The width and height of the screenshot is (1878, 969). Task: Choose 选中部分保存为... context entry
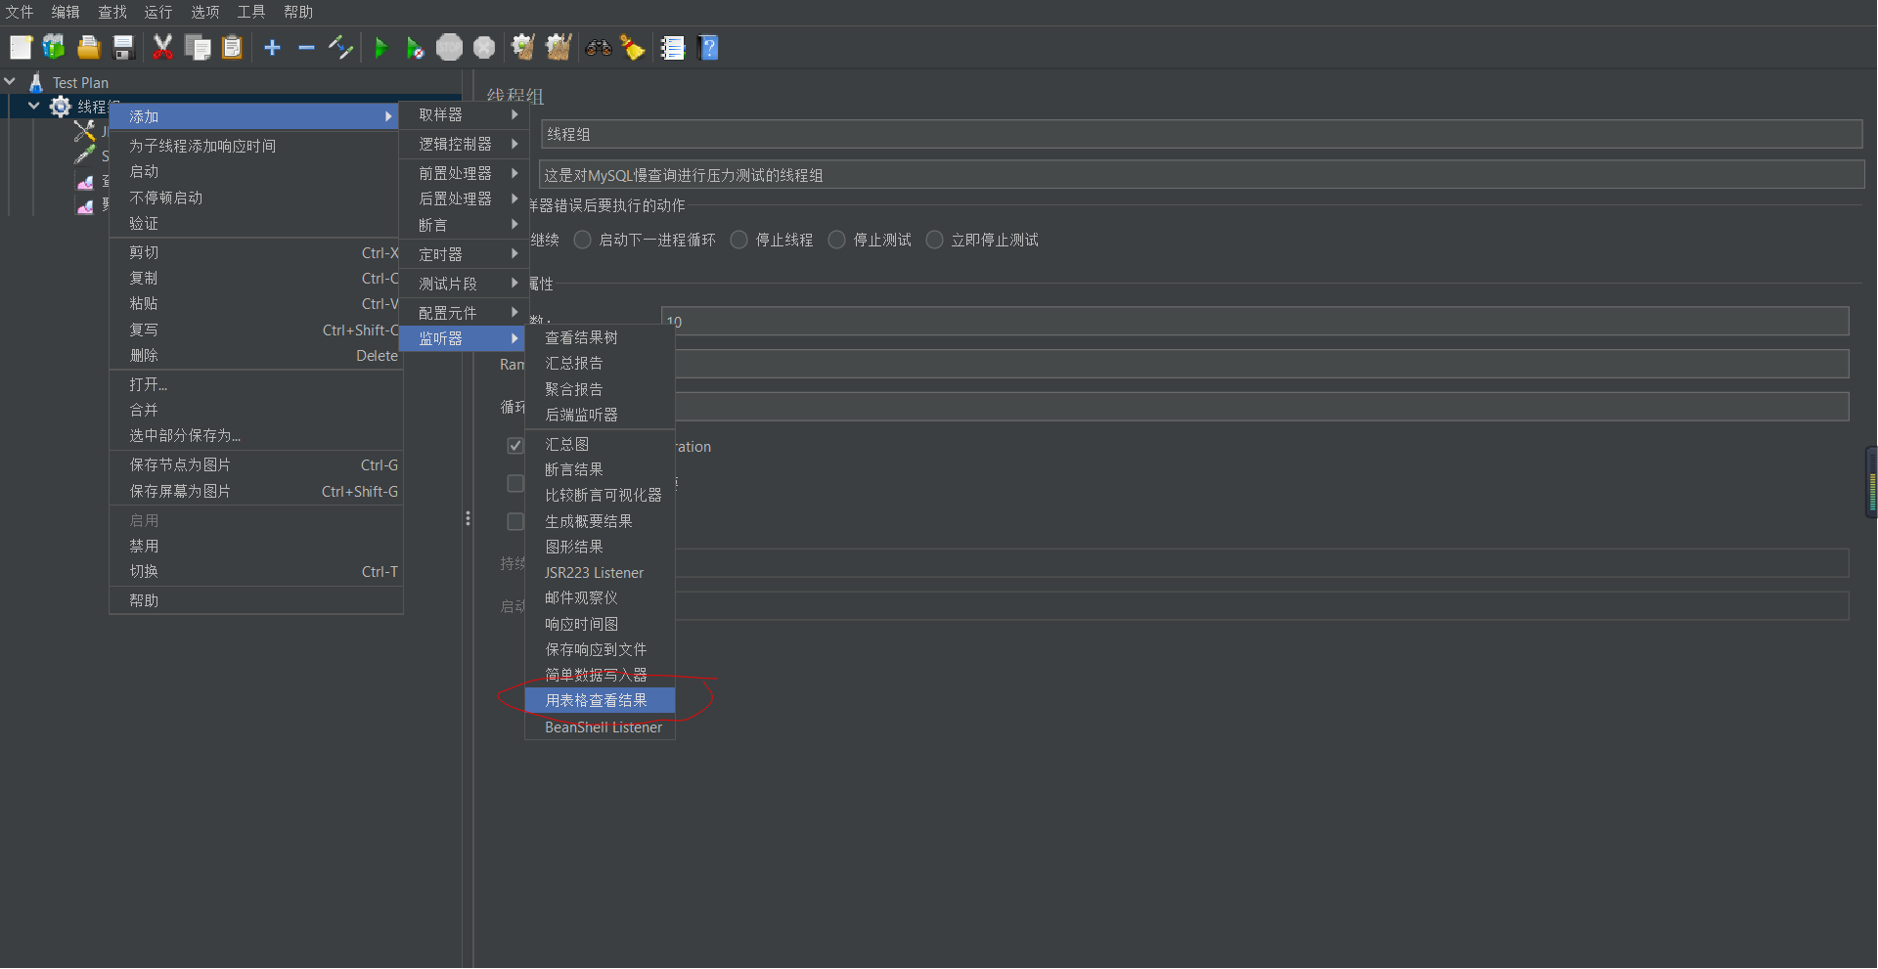[x=256, y=436]
